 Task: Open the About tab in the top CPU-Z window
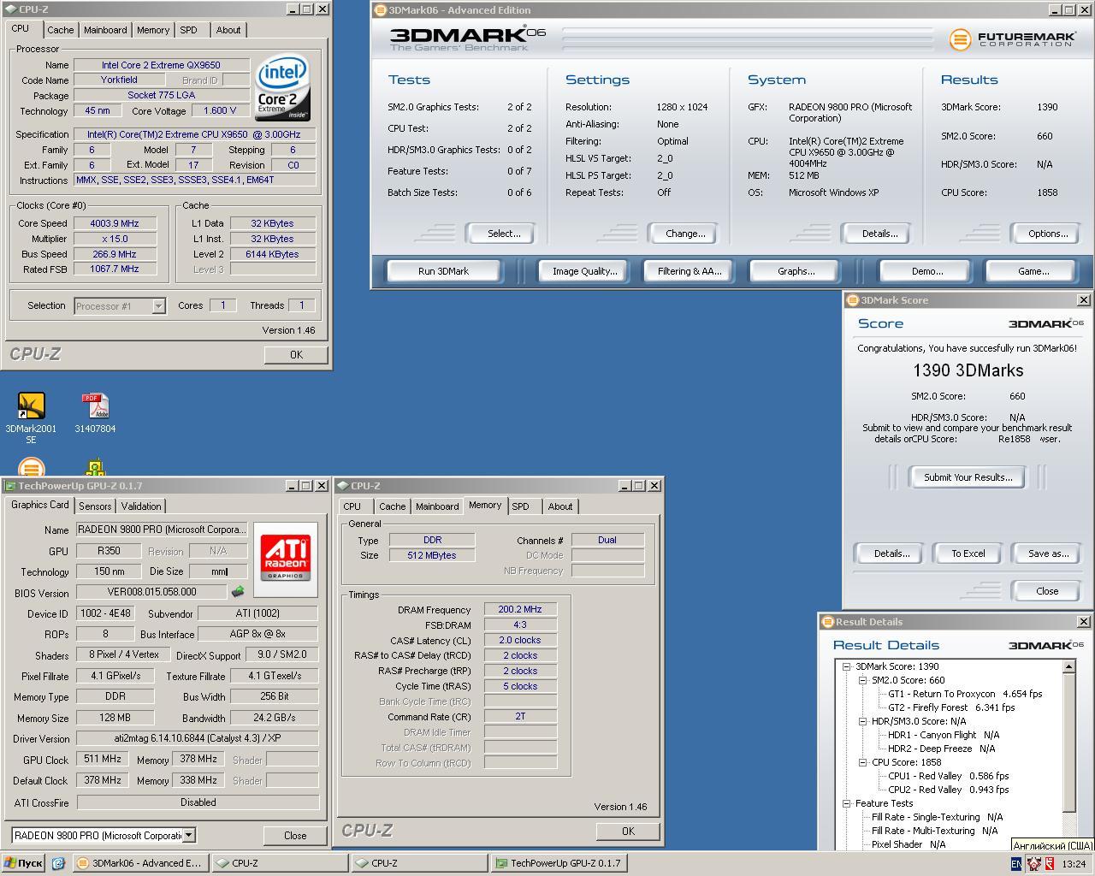tap(228, 30)
